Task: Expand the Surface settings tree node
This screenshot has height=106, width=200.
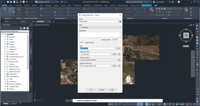Action: pyautogui.click(x=5, y=42)
